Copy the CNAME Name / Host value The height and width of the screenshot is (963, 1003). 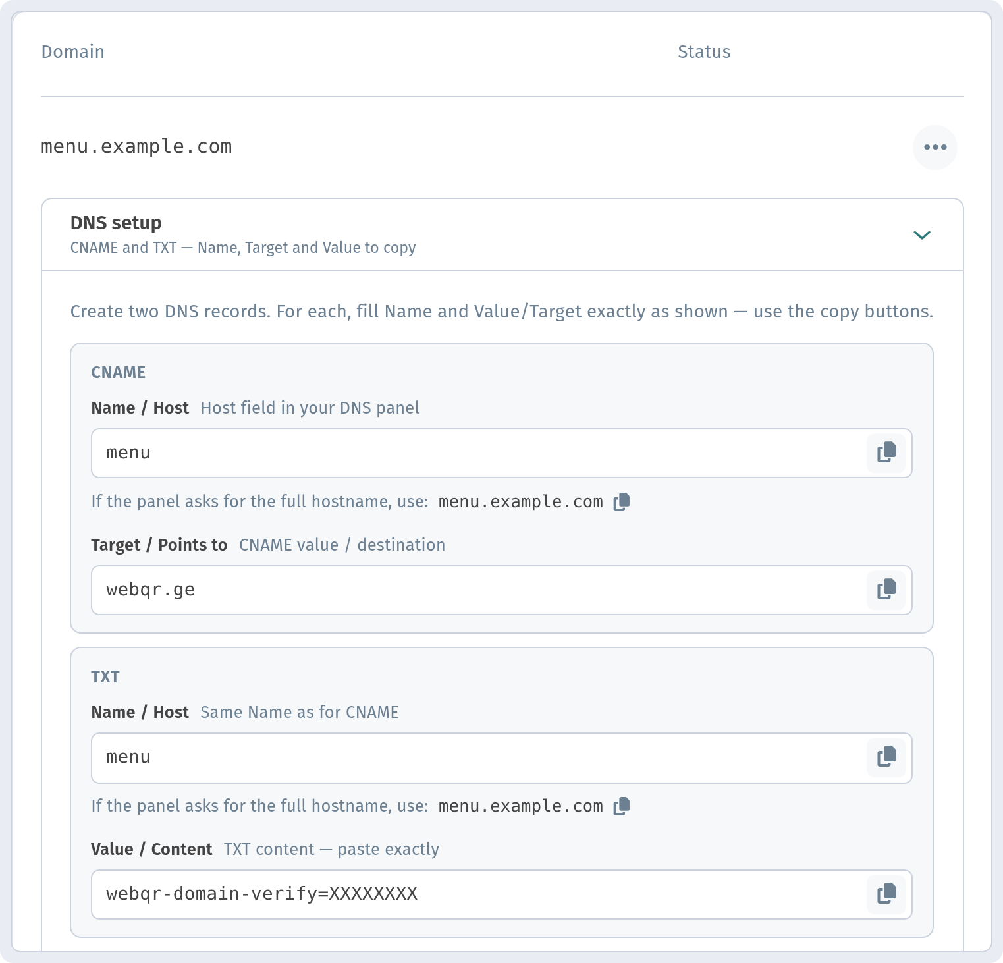click(886, 453)
